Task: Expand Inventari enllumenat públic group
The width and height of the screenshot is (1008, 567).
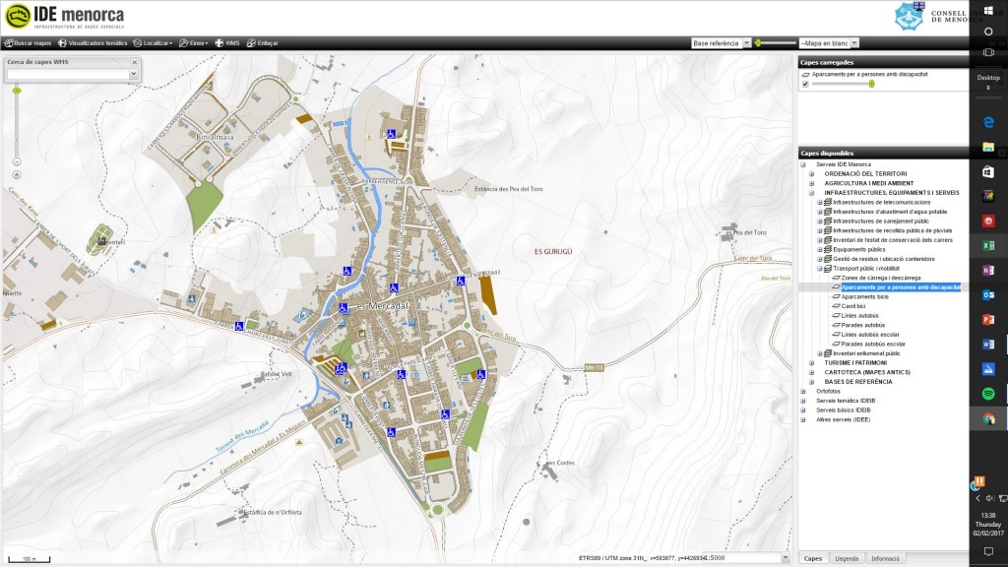Action: point(820,353)
